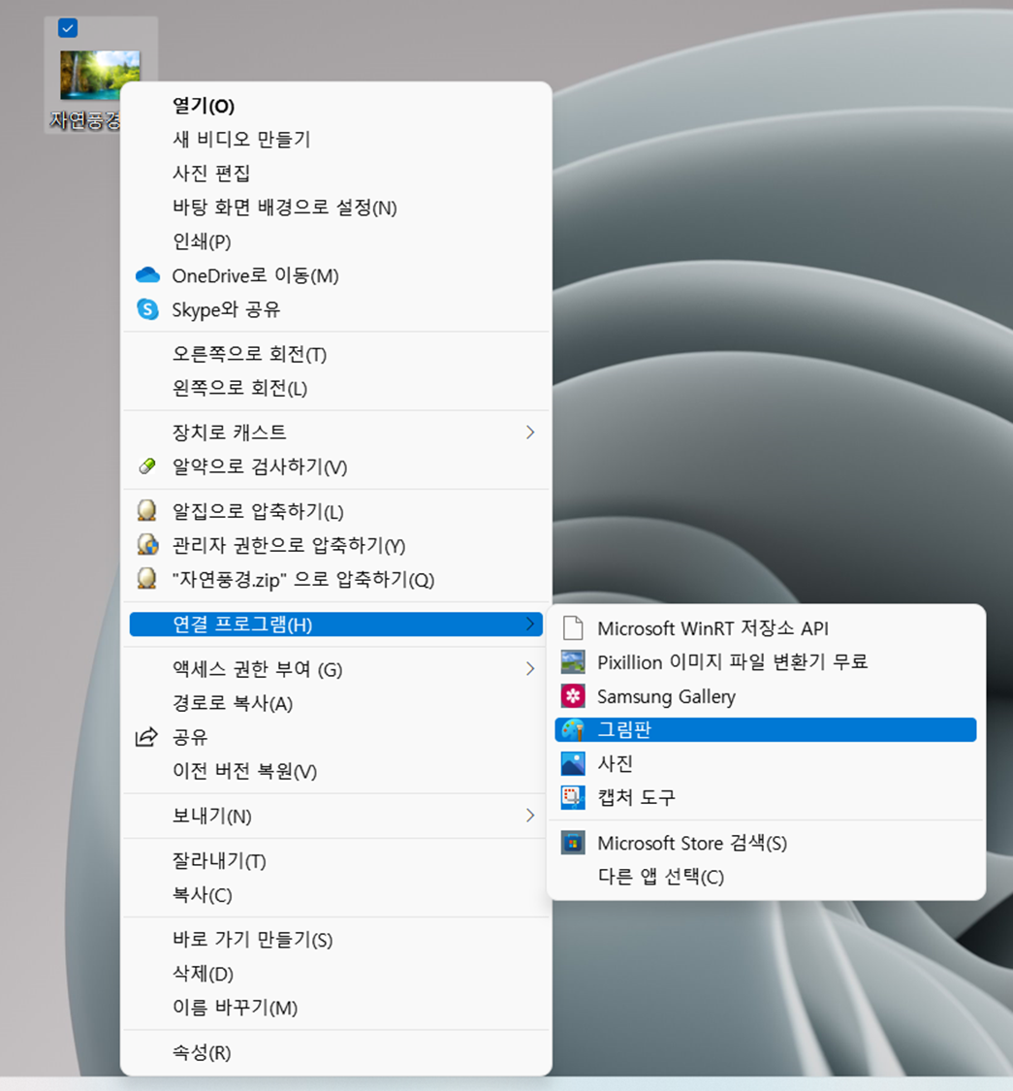Select 왼쪽으로 회전(L)
The height and width of the screenshot is (1091, 1013).
336,388
